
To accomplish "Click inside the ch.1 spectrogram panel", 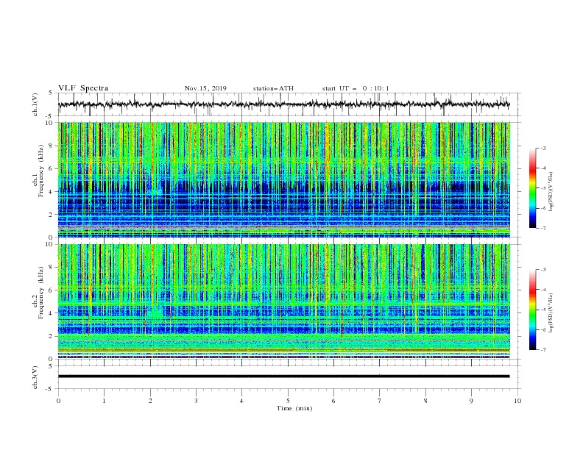I will [283, 179].
